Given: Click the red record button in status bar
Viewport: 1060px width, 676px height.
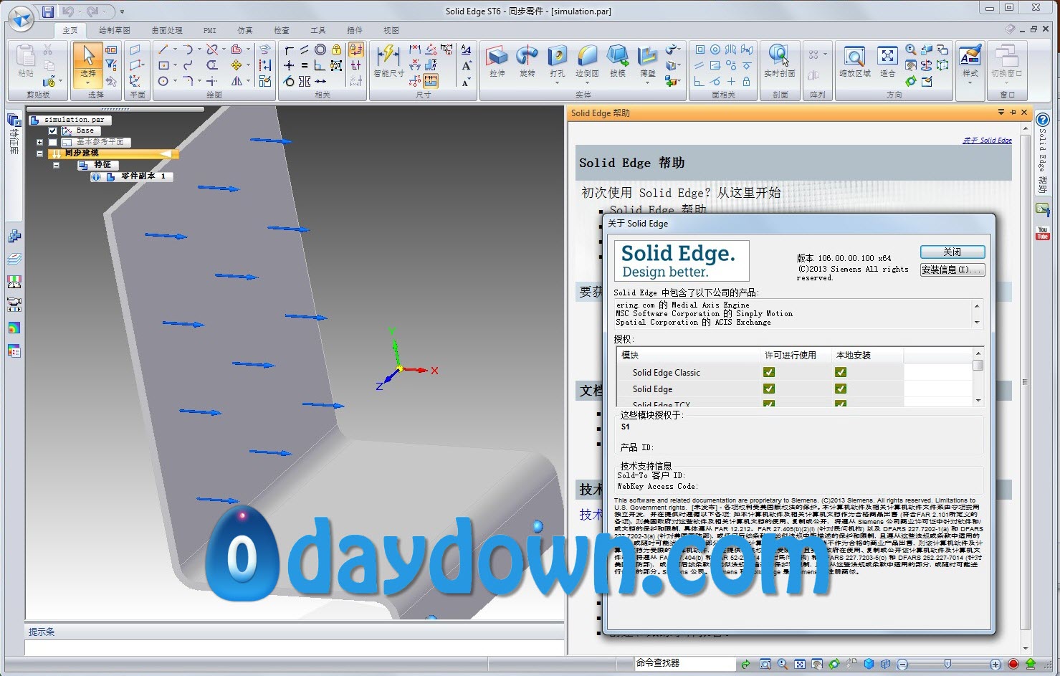Looking at the screenshot, I should [x=1013, y=664].
